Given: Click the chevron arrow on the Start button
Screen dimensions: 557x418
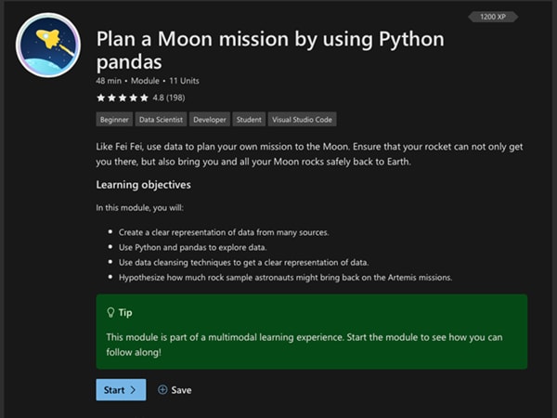Looking at the screenshot, I should tap(134, 390).
